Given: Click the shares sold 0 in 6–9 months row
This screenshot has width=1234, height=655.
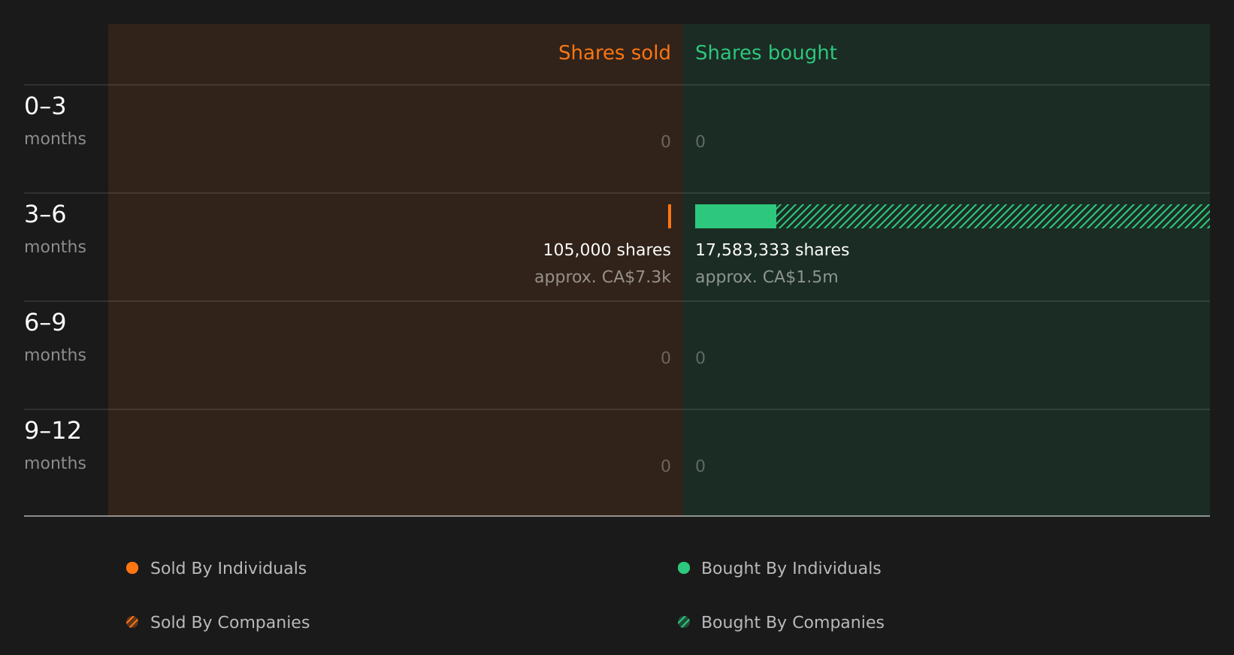Looking at the screenshot, I should point(666,358).
